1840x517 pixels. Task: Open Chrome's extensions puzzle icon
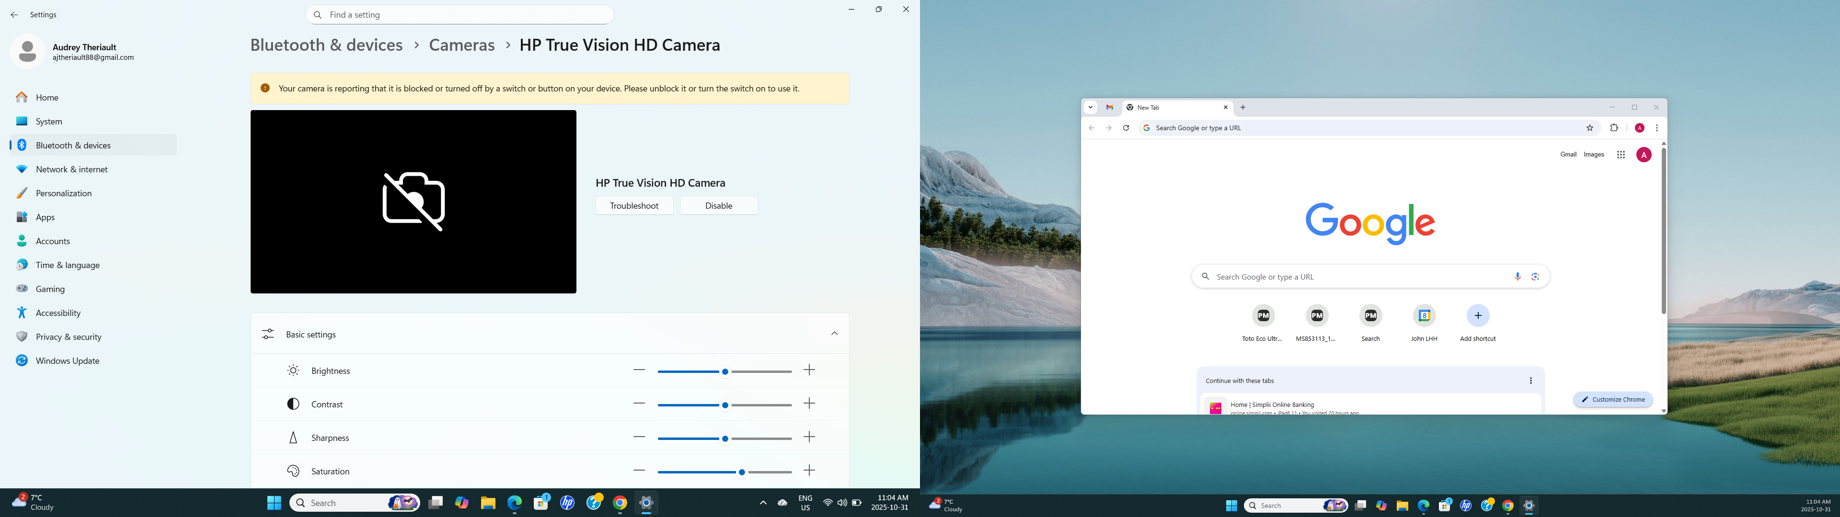click(x=1614, y=128)
